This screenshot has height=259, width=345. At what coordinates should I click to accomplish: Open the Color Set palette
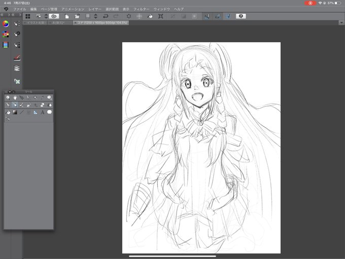click(6, 34)
